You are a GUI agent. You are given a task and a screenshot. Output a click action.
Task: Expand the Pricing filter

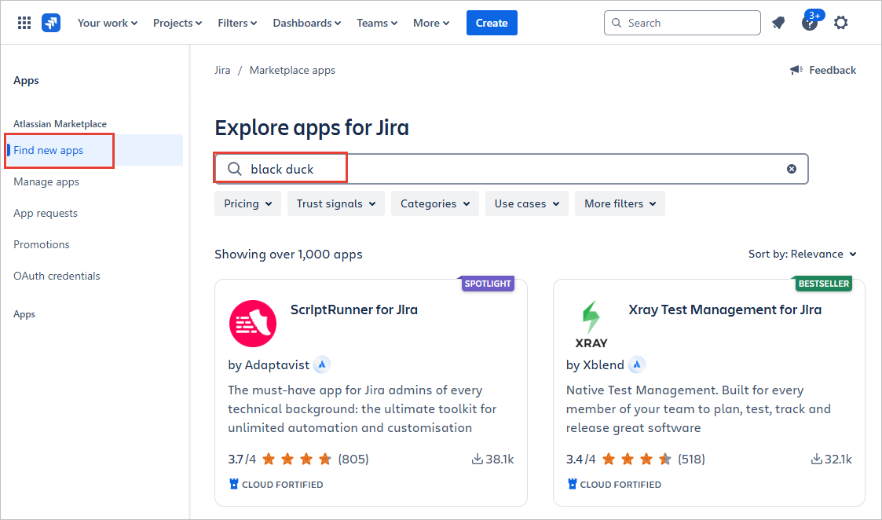coord(247,203)
